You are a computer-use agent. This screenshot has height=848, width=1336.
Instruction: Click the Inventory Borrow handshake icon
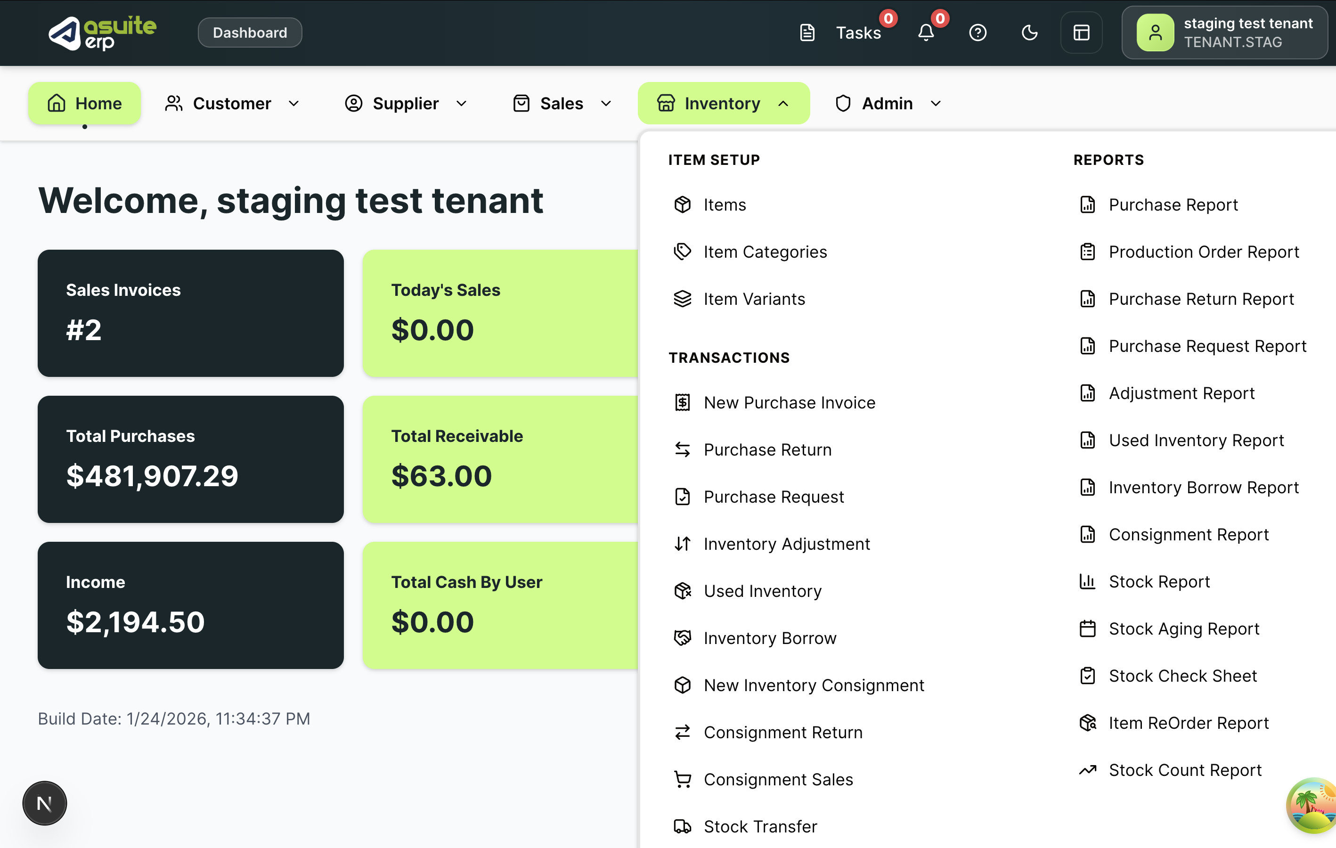point(683,638)
